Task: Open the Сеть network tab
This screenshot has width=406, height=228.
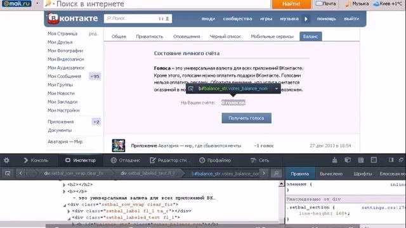Action: (x=260, y=160)
